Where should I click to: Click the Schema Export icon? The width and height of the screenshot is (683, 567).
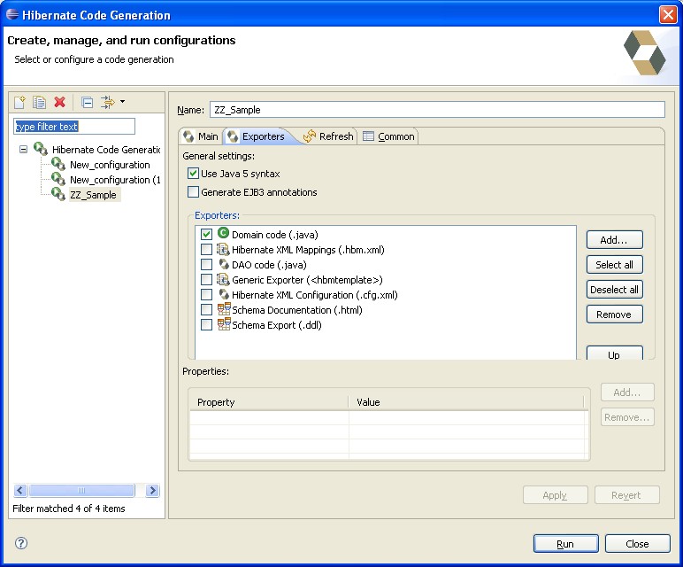(224, 324)
